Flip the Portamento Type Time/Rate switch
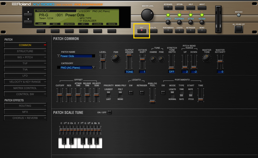This screenshot has width=258, height=158. click(181, 94)
